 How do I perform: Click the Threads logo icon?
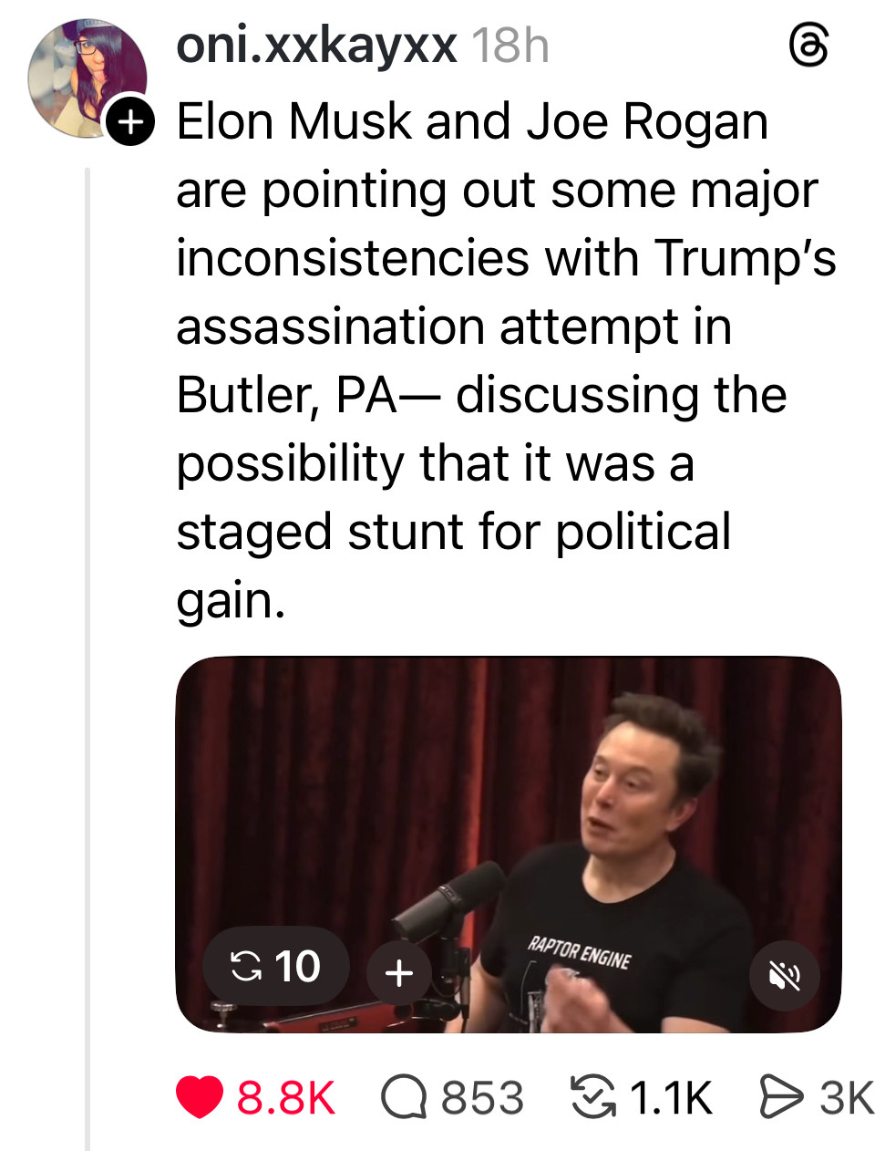tap(808, 47)
